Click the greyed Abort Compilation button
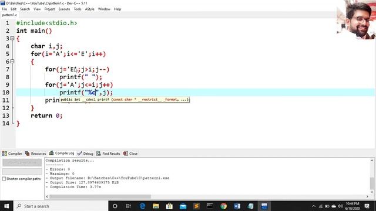Image resolution: width=376 pixels, height=211 pixels. (x=22, y=163)
